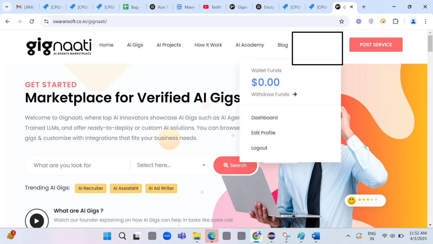This screenshot has height=244, width=433.
Task: Choose Logout in the account menu
Action: point(259,148)
